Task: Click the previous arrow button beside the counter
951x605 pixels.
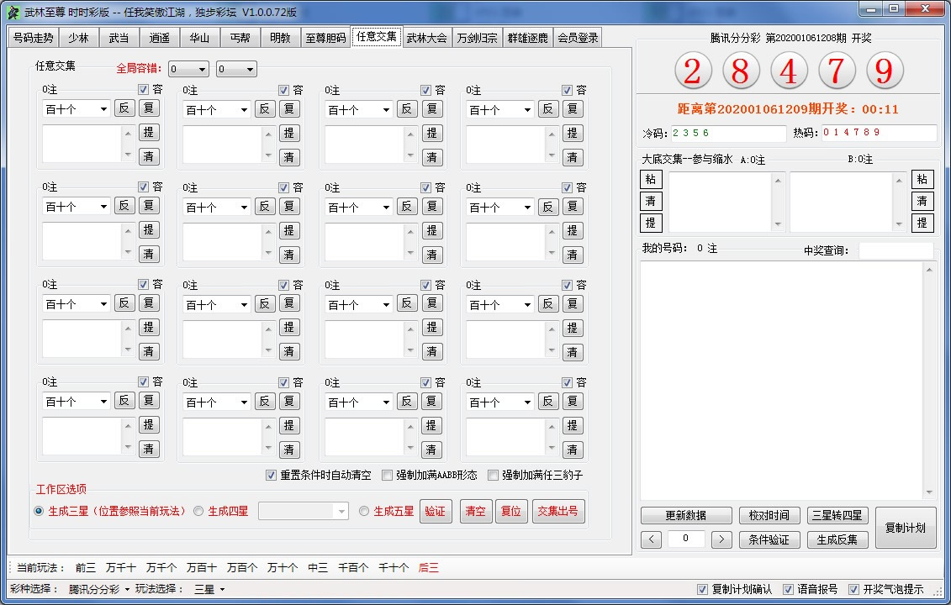Action: coord(651,539)
